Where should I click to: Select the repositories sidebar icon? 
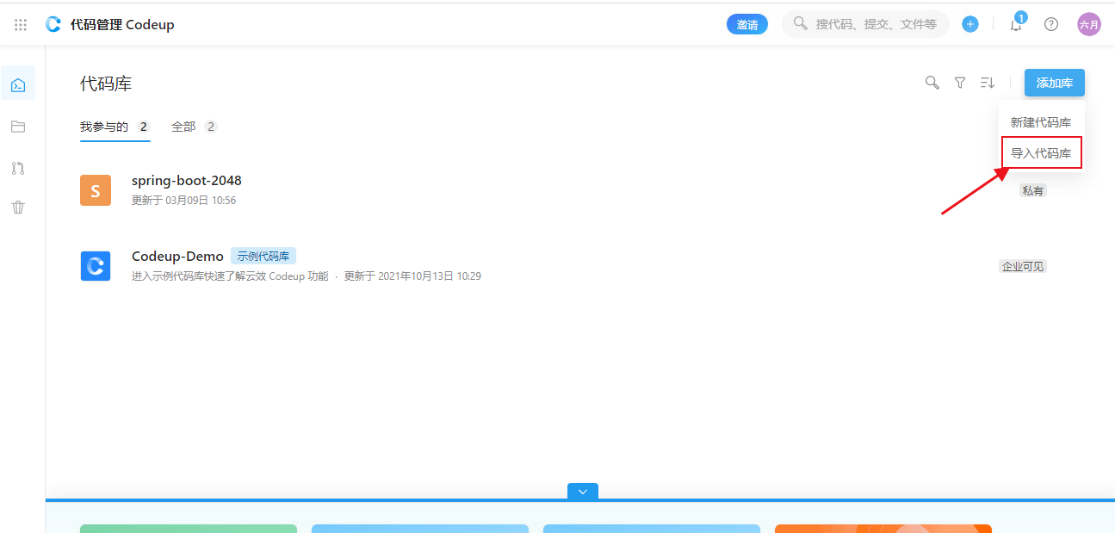click(18, 84)
